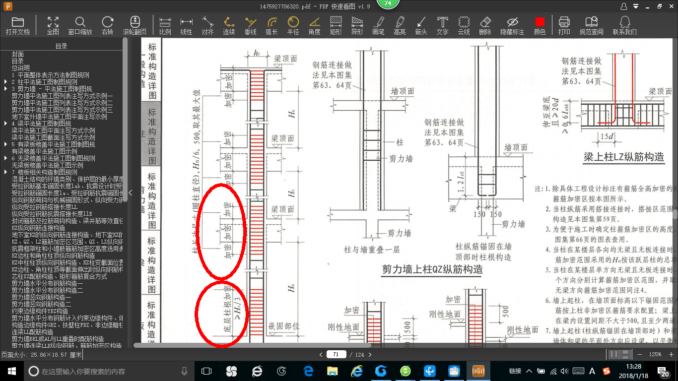Zoom out with the minus button
The height and width of the screenshot is (381, 678).
click(x=639, y=354)
